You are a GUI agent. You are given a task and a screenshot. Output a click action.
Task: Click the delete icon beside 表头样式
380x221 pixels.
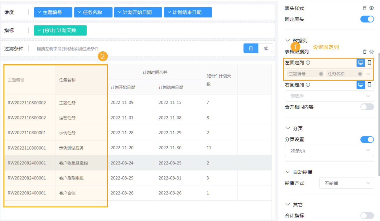point(365,8)
